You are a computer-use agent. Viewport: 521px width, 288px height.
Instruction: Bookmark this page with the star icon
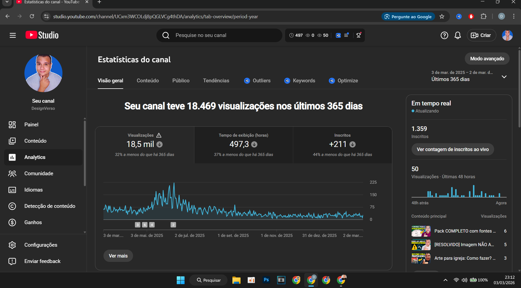pos(442,17)
